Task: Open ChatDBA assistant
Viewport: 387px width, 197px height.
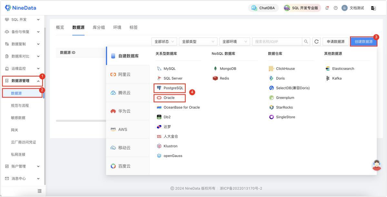Action: pyautogui.click(x=263, y=8)
